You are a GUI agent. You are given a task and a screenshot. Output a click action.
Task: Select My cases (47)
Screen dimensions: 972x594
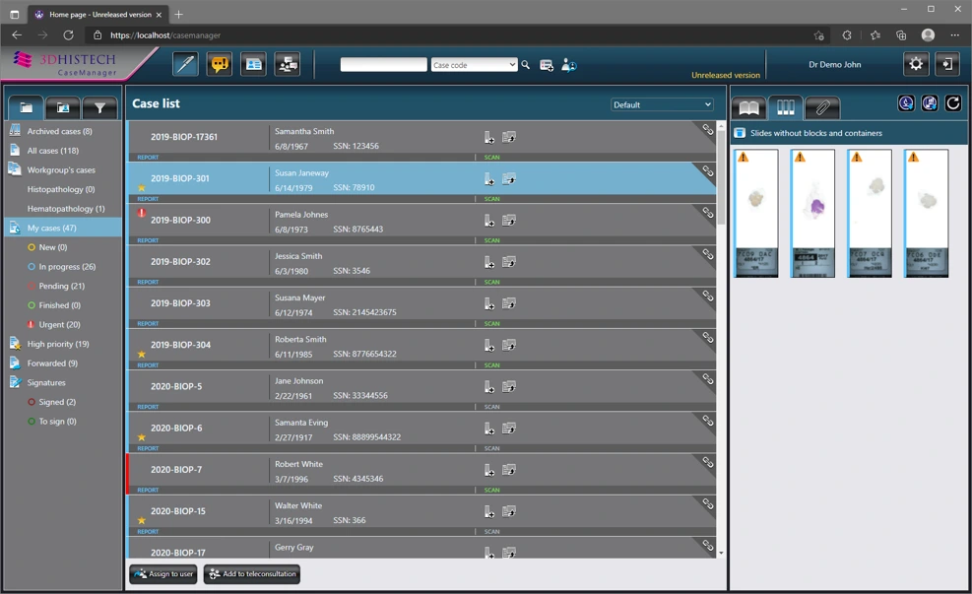(63, 229)
